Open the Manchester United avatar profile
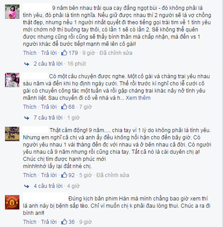The image size is (223, 227). coord(12,202)
